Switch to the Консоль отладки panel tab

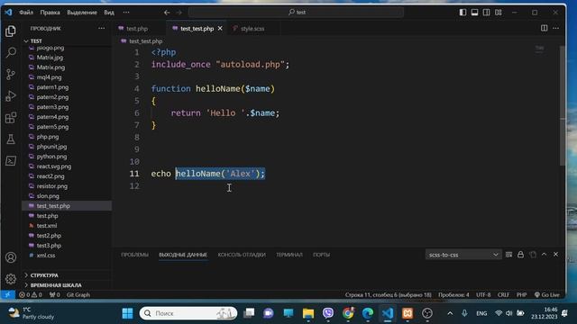point(242,255)
